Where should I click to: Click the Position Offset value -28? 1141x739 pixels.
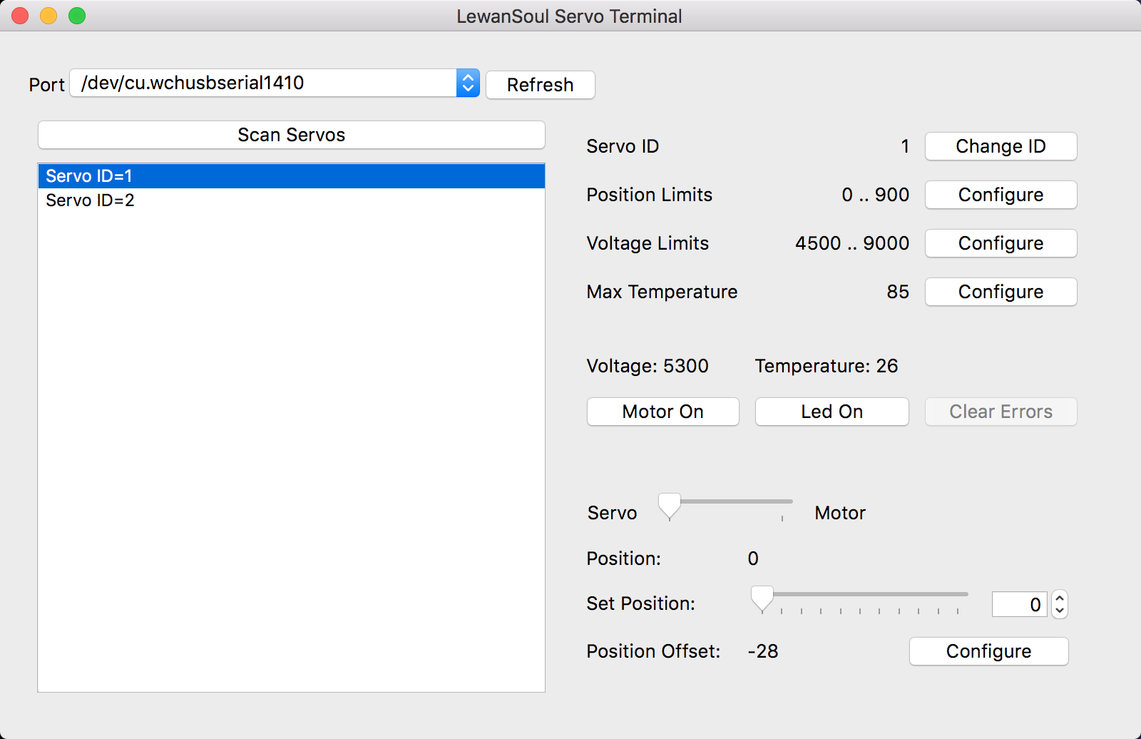pyautogui.click(x=763, y=651)
